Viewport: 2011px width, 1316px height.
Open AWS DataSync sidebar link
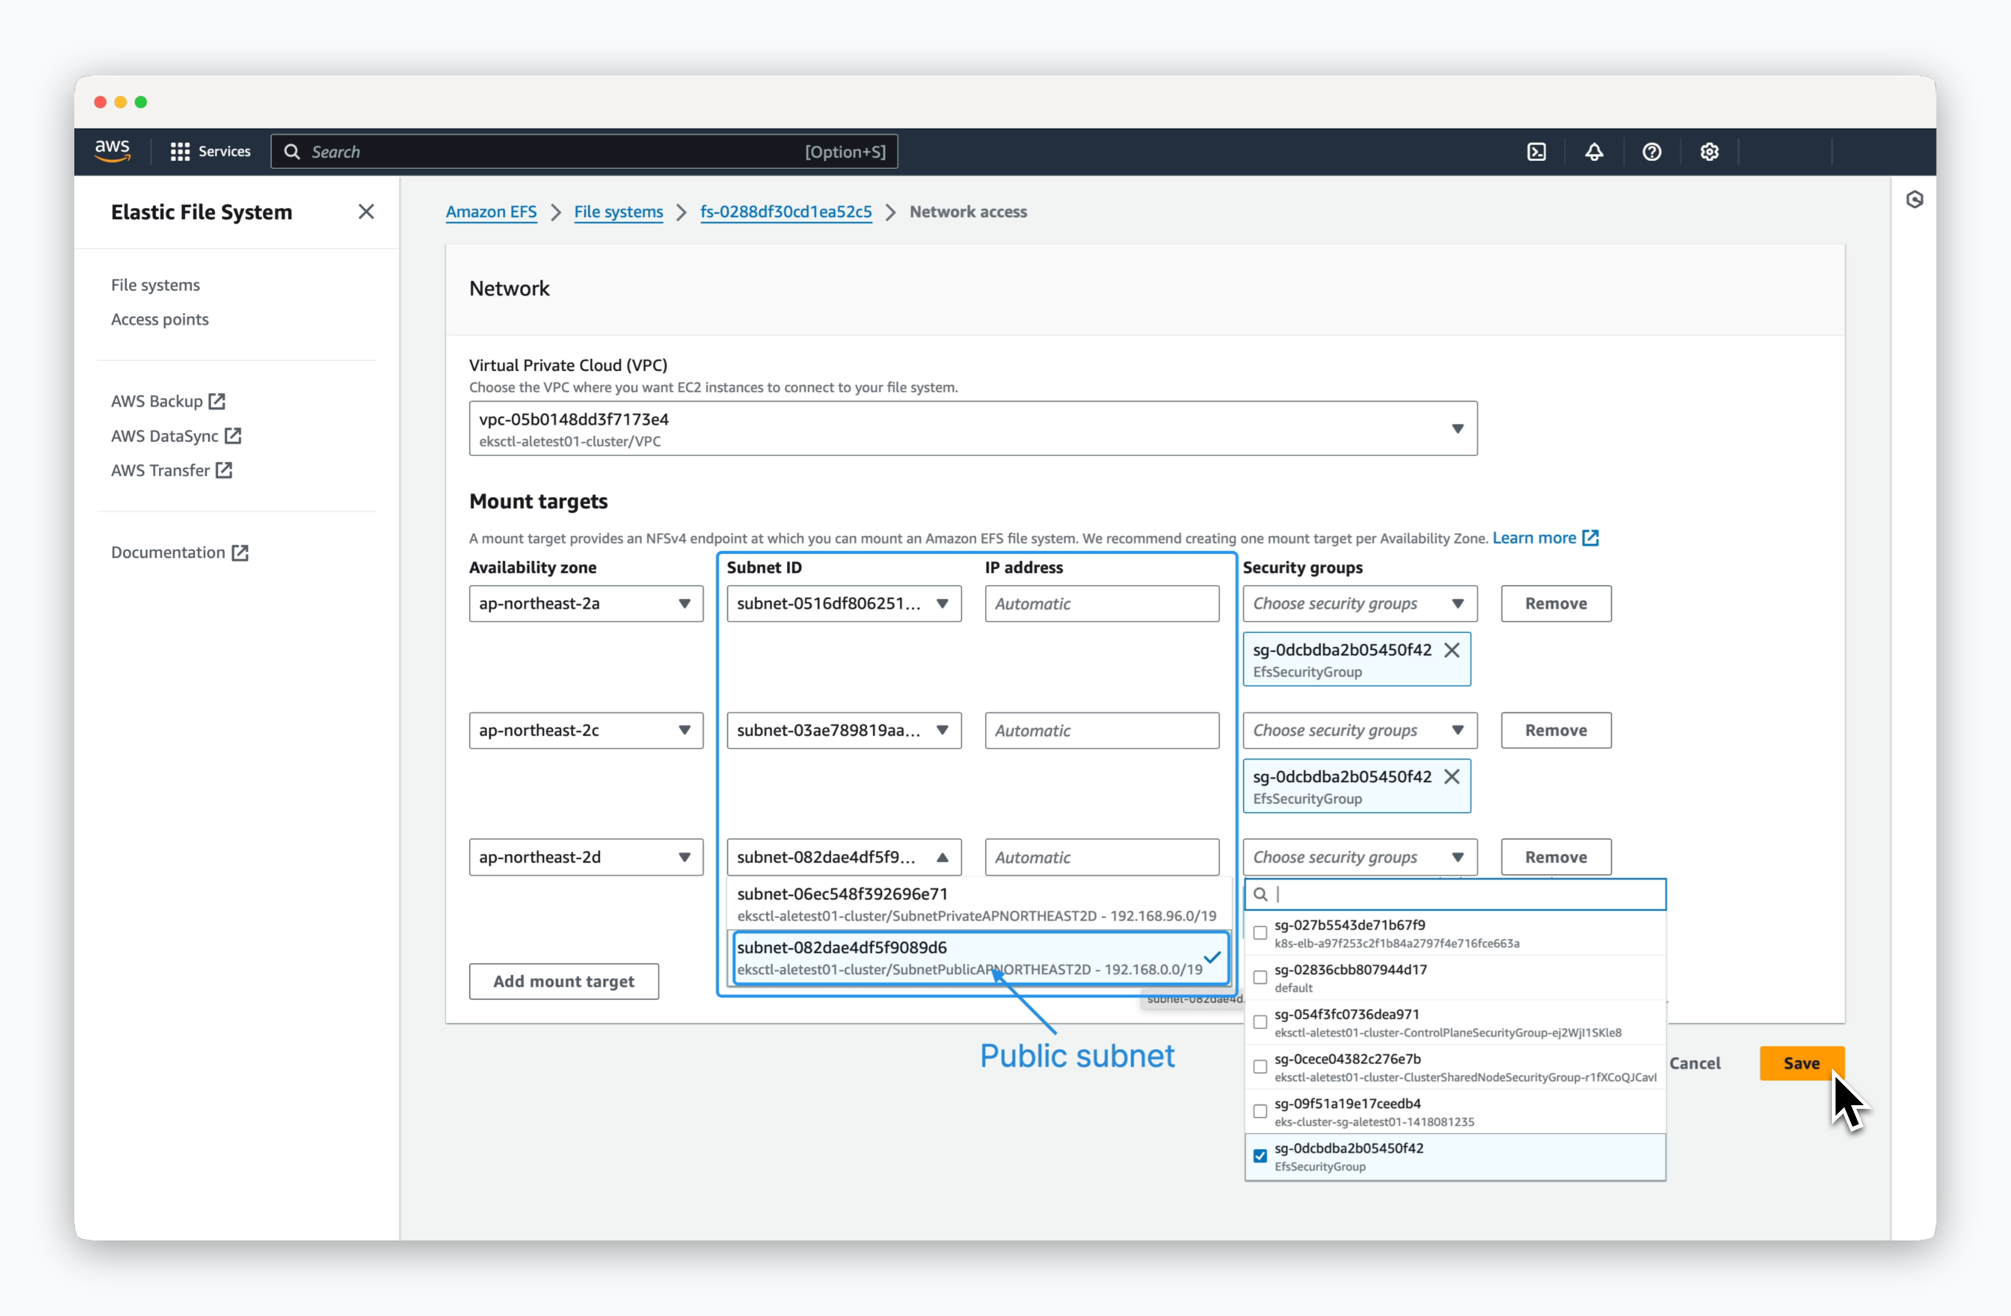pos(175,435)
